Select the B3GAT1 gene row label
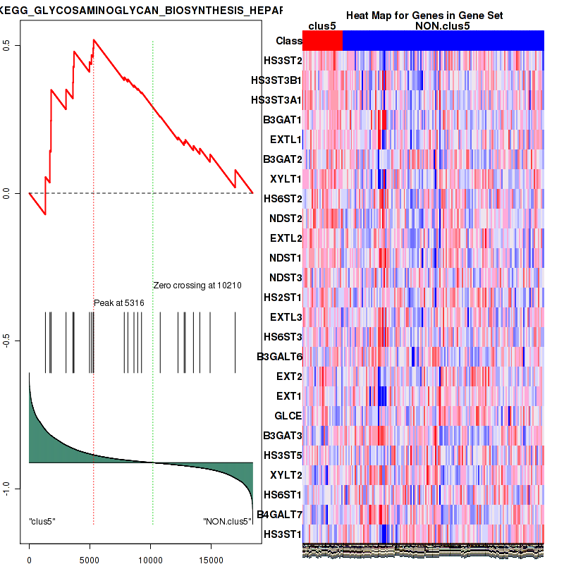Image resolution: width=564 pixels, height=564 pixels. pyautogui.click(x=282, y=120)
